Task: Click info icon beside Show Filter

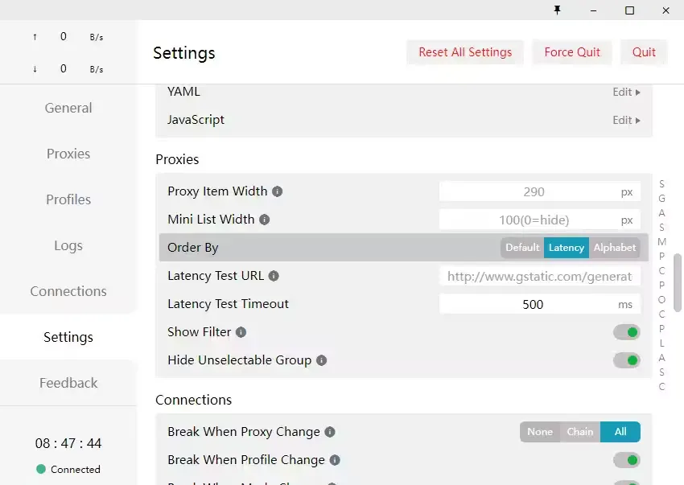Action: point(241,332)
